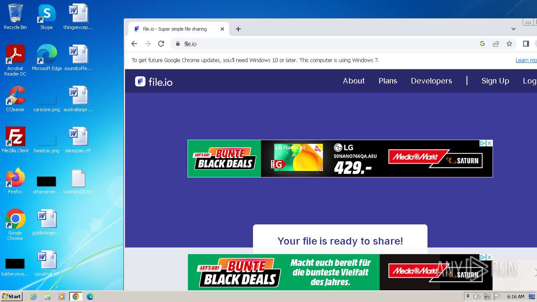Click the LG NanoCell MediaMarkt banner ad
This screenshot has width=537, height=302.
pos(340,159)
